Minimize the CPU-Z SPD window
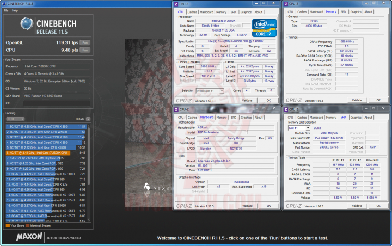392x246 pixels. tap(366, 108)
